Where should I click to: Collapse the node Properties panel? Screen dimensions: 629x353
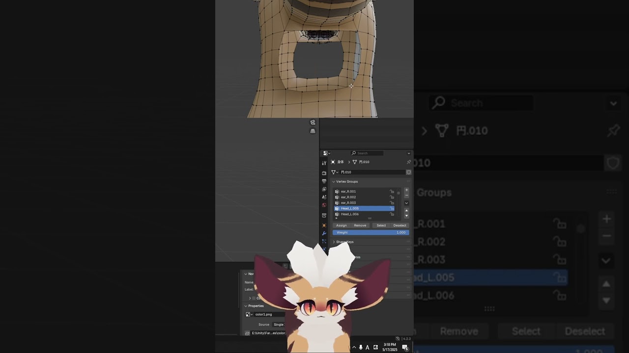coord(246,306)
